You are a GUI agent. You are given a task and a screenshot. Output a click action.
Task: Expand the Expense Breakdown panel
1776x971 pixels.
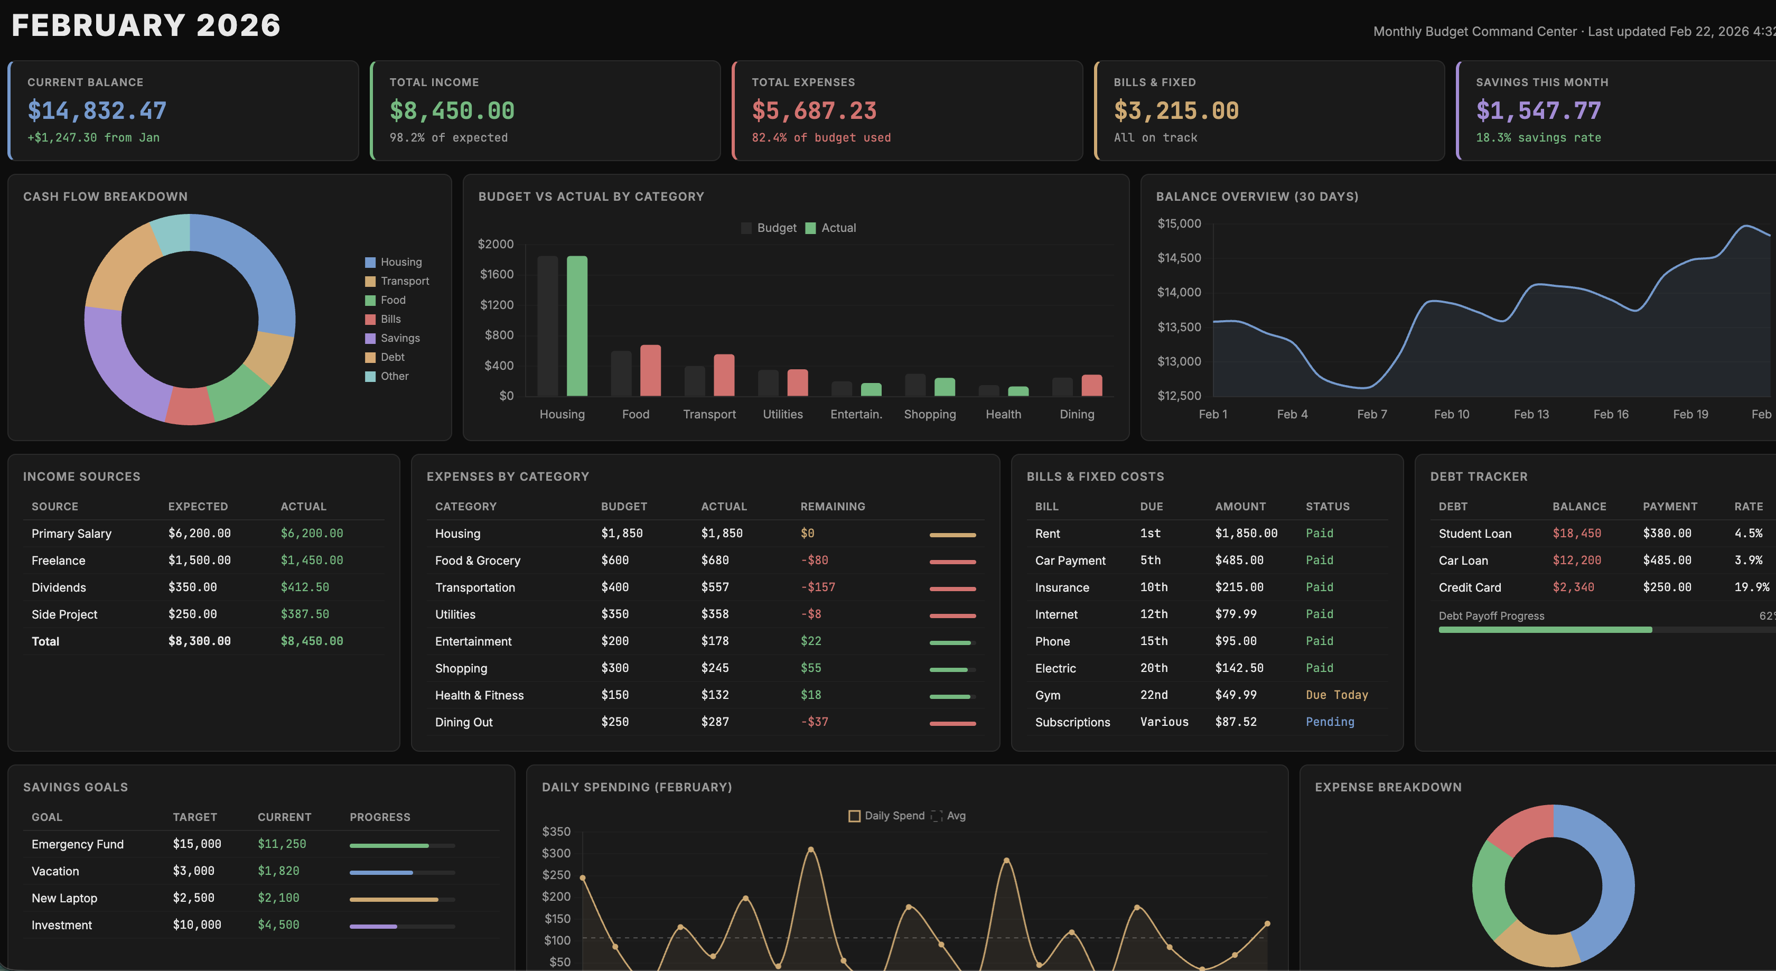1388,786
